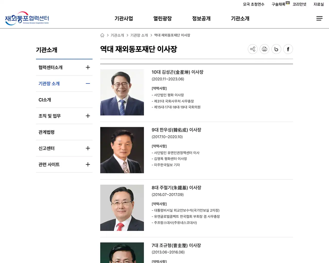
Task: Expand 신고센터 submenu plus
Action: (88, 148)
